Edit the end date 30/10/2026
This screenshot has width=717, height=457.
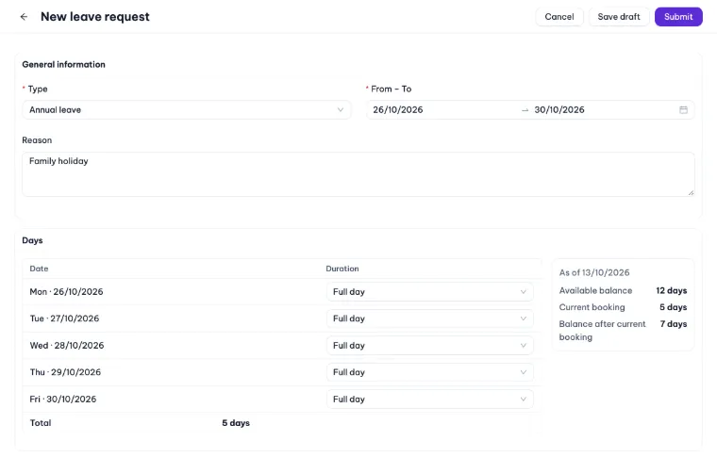(x=559, y=109)
